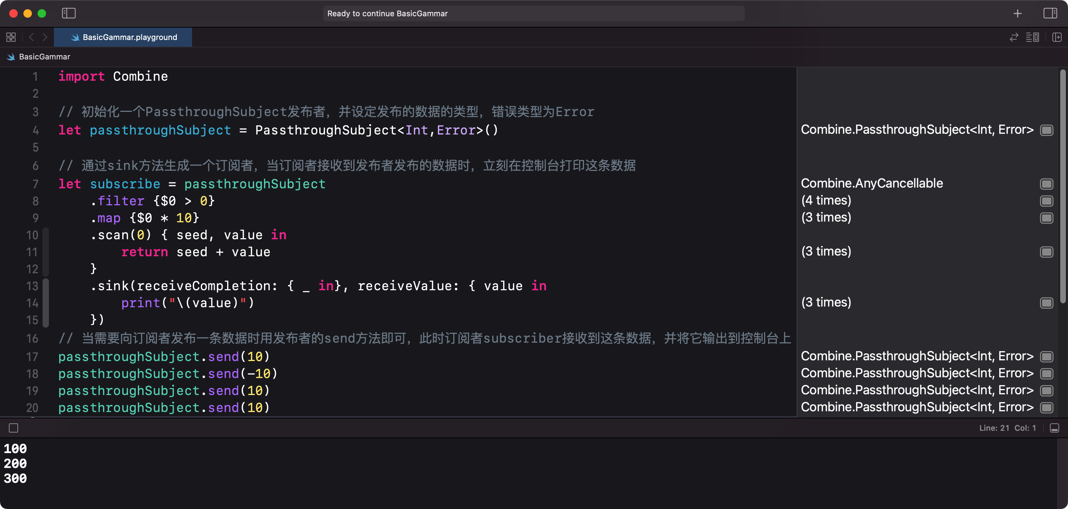Show quick look for line 20 send result
This screenshot has width=1068, height=509.
tap(1046, 407)
